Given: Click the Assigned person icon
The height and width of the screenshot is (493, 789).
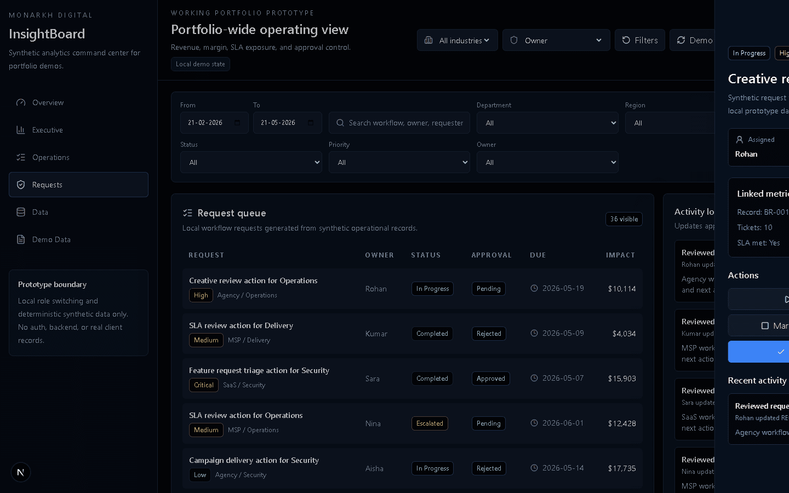Looking at the screenshot, I should point(740,140).
